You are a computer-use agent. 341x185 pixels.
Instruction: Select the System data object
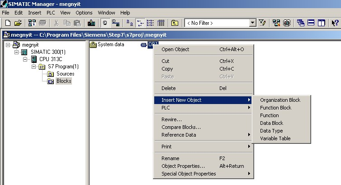(111, 44)
